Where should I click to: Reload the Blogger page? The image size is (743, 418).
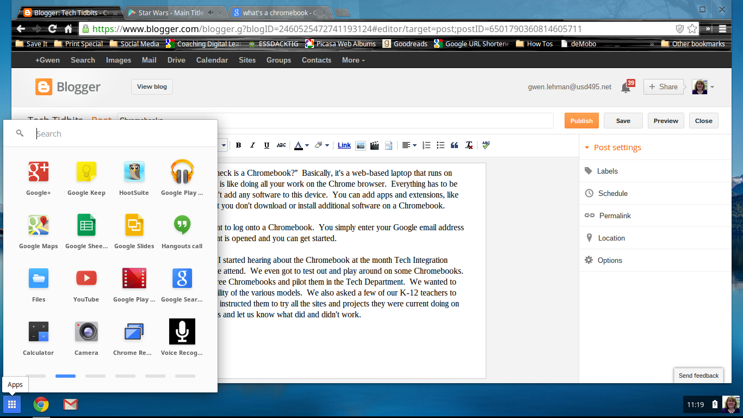(x=52, y=29)
